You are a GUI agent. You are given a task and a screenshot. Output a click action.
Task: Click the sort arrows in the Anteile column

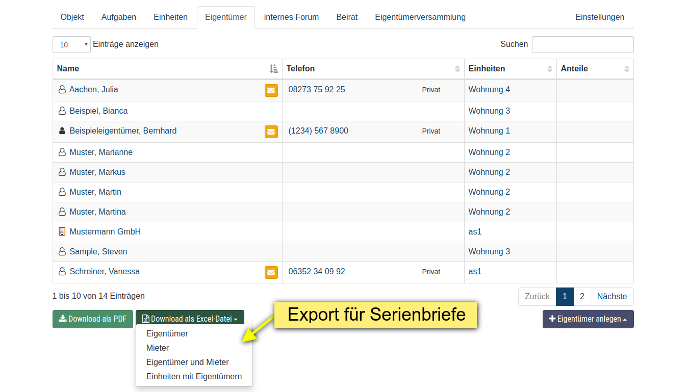pos(626,69)
